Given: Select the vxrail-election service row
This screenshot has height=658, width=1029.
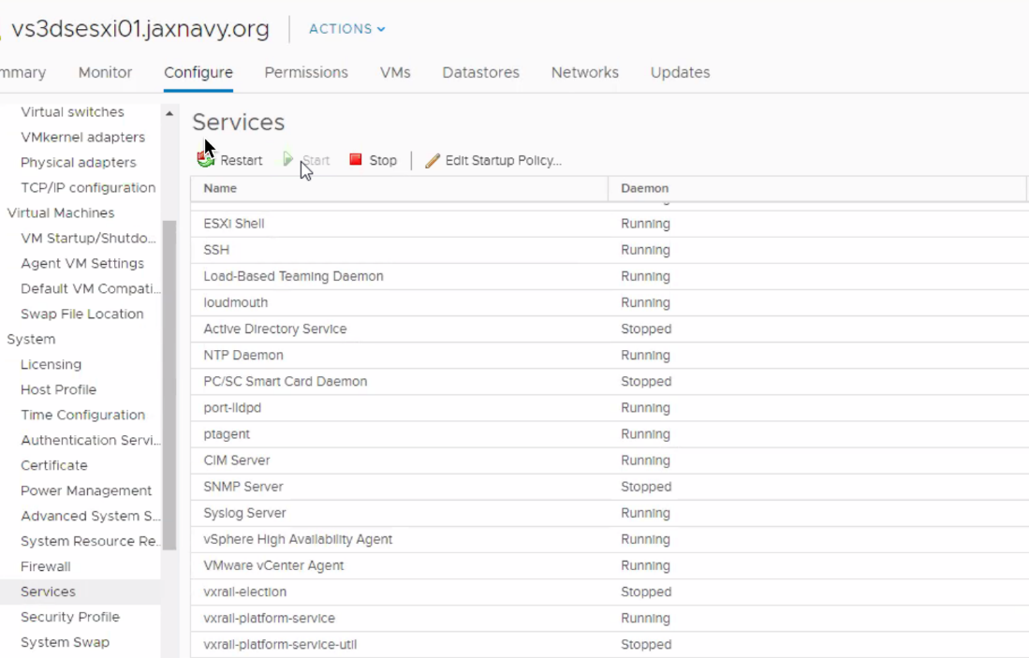Looking at the screenshot, I should pyautogui.click(x=610, y=592).
